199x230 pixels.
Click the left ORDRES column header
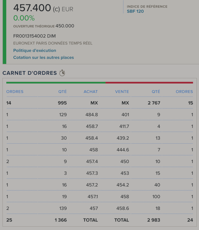[x=15, y=92]
